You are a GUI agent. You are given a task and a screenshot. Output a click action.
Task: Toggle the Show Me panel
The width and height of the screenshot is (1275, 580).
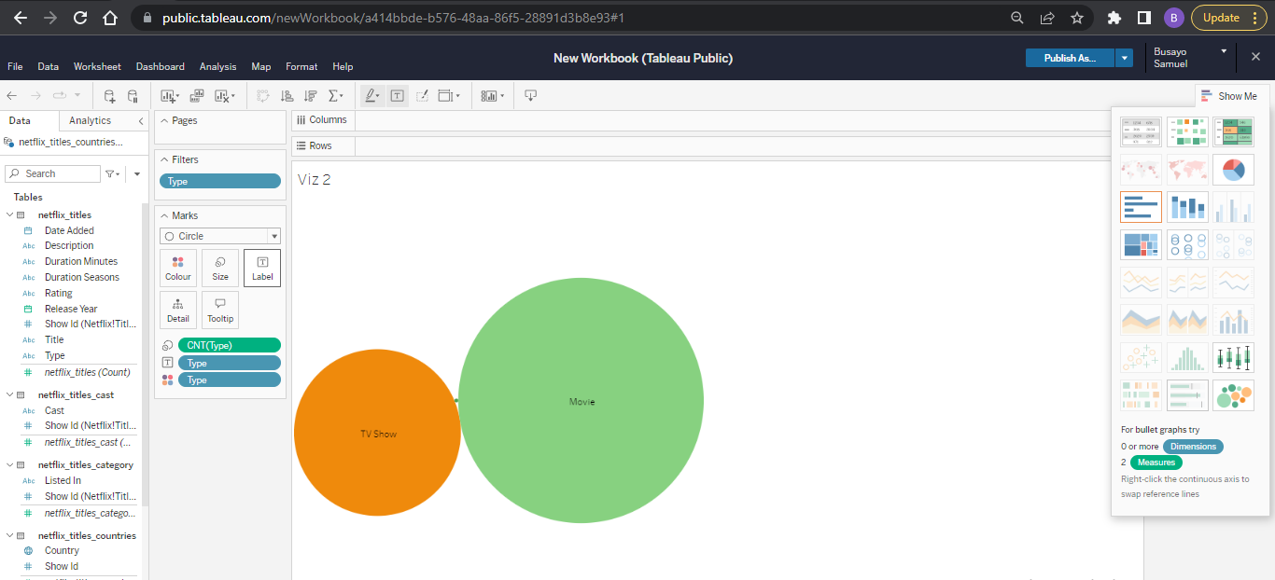pos(1229,96)
